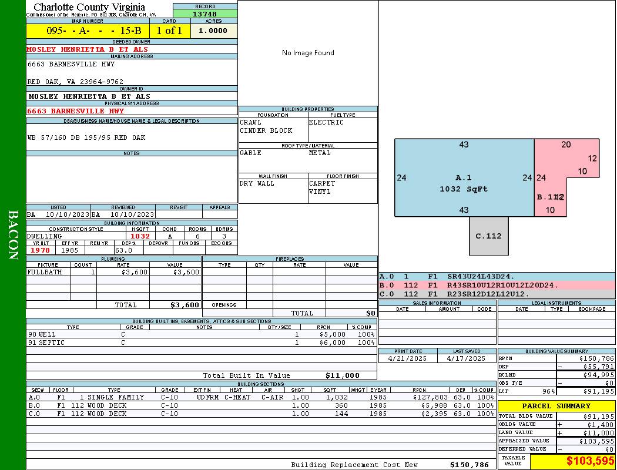Click the B.0 sketch legend row in pink
Screen dimensions: 617x470
click(497, 286)
